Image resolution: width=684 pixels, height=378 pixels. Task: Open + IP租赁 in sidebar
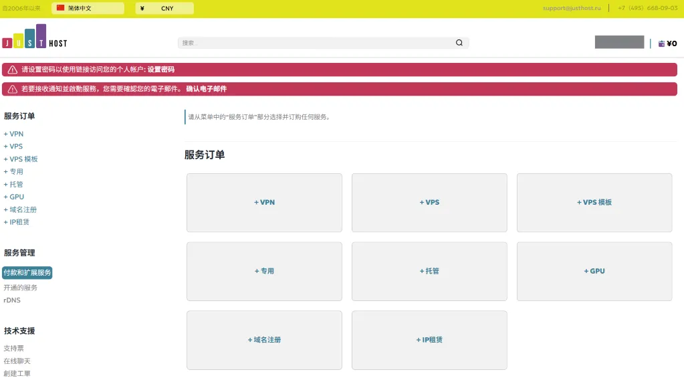17,222
